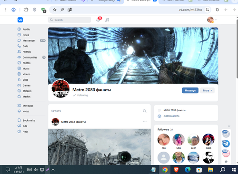Click the VK search field
Screen dimensions: 238x174
[x=69, y=20]
